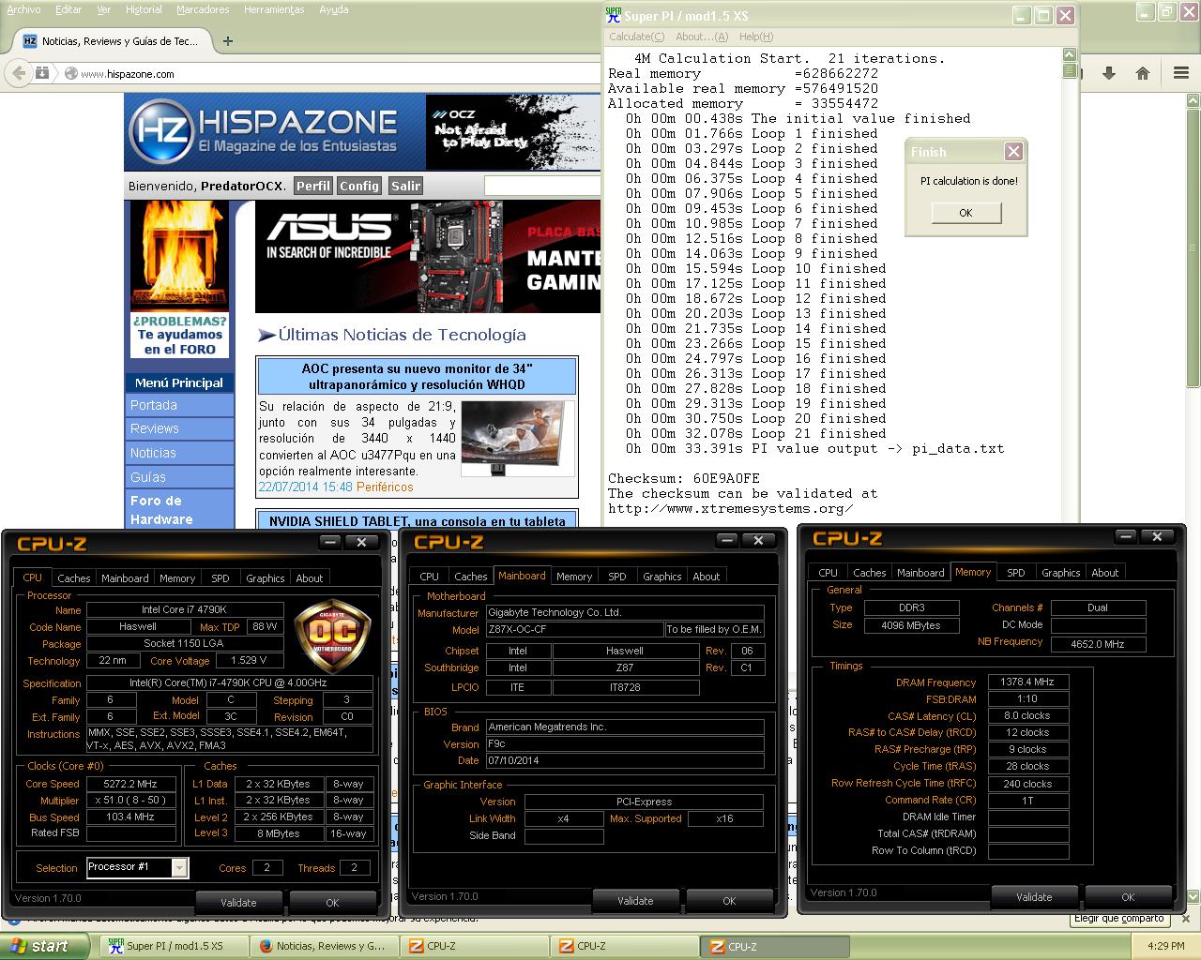Open the Reviews link in Menú Principal
1201x960 pixels.
(155, 428)
